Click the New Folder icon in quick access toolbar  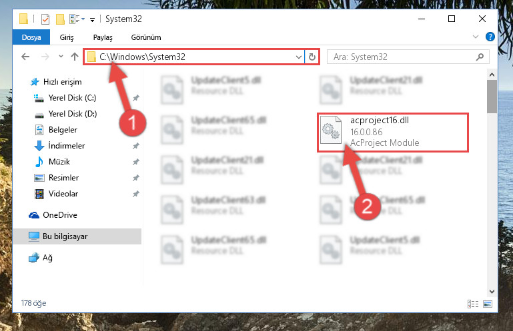click(60, 19)
